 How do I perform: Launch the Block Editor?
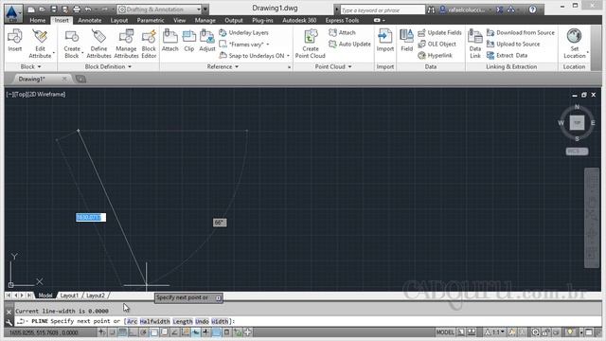click(x=149, y=44)
